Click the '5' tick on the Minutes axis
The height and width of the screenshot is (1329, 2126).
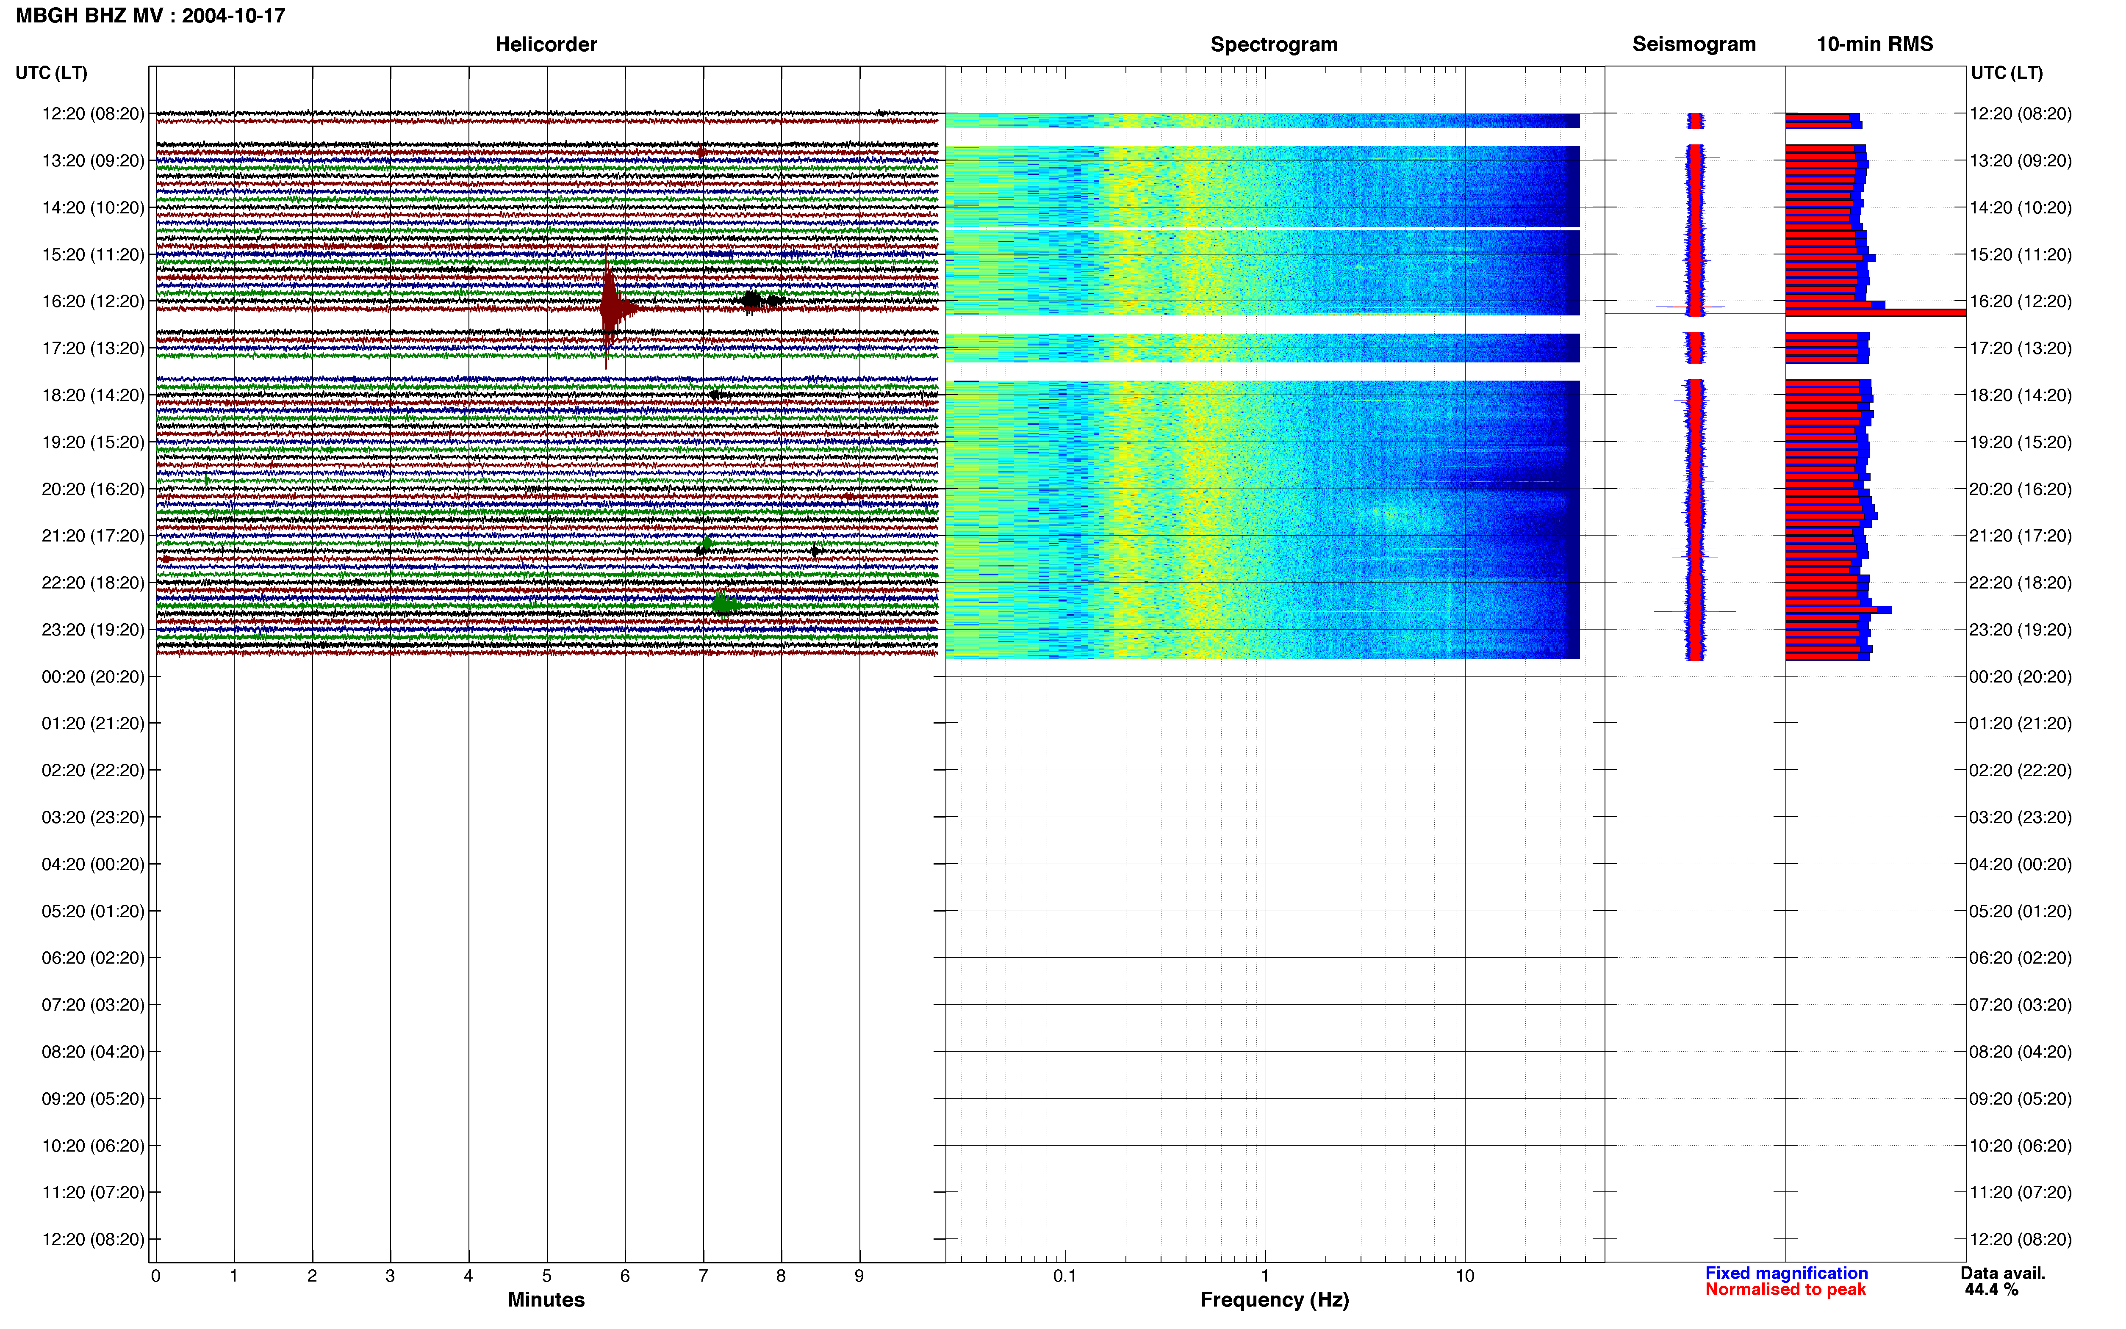point(546,1276)
